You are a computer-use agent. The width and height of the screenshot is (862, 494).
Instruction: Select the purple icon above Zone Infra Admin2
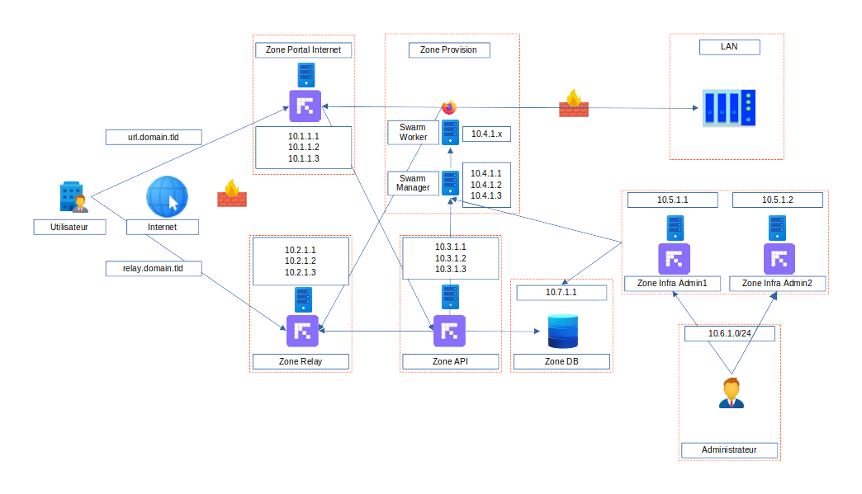click(x=777, y=259)
